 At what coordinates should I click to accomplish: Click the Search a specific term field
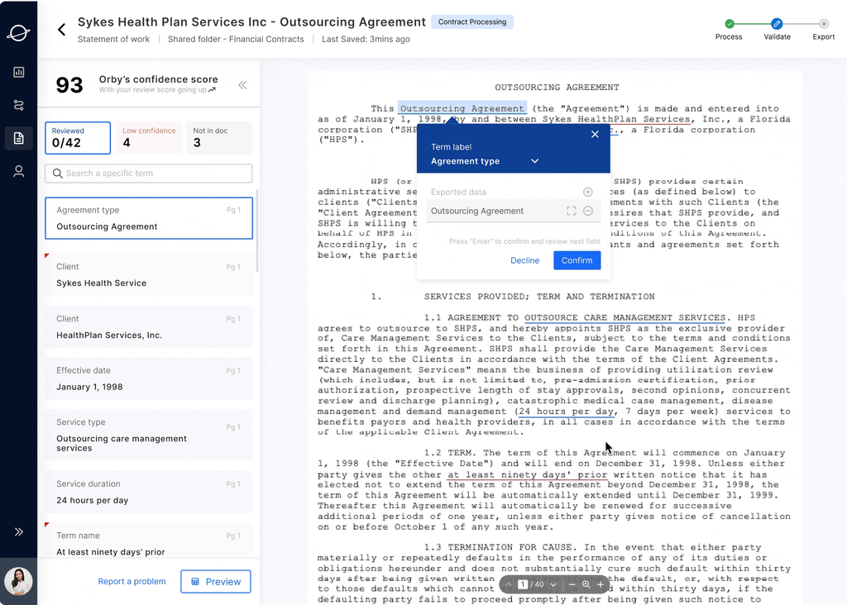coord(149,174)
